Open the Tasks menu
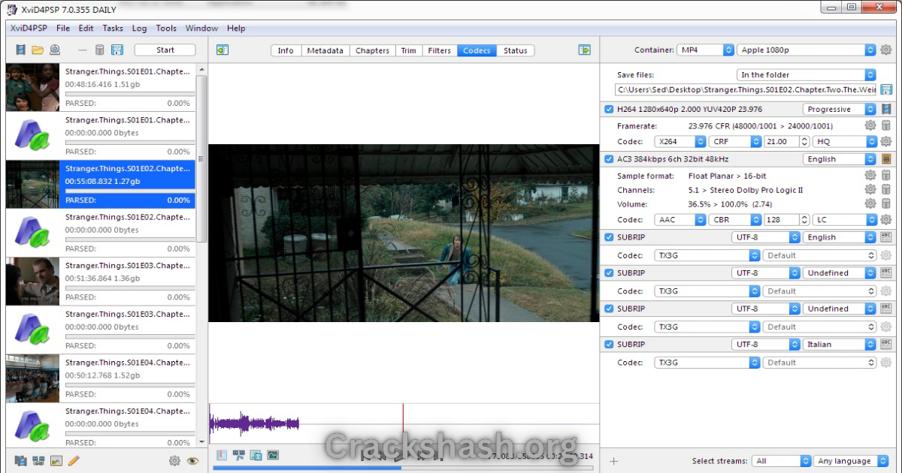Screen dimensions: 902x473 click(x=113, y=29)
